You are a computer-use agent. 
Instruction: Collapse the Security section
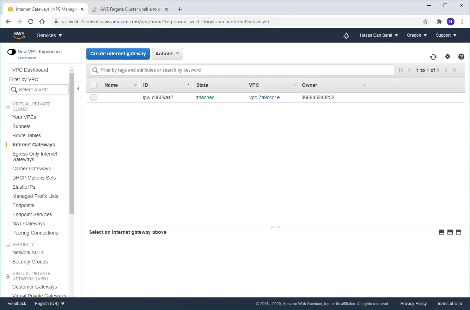[x=8, y=245]
